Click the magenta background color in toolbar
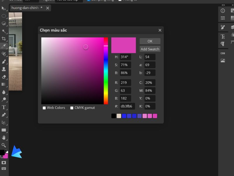This screenshot has height=176, width=234. click(x=6, y=156)
